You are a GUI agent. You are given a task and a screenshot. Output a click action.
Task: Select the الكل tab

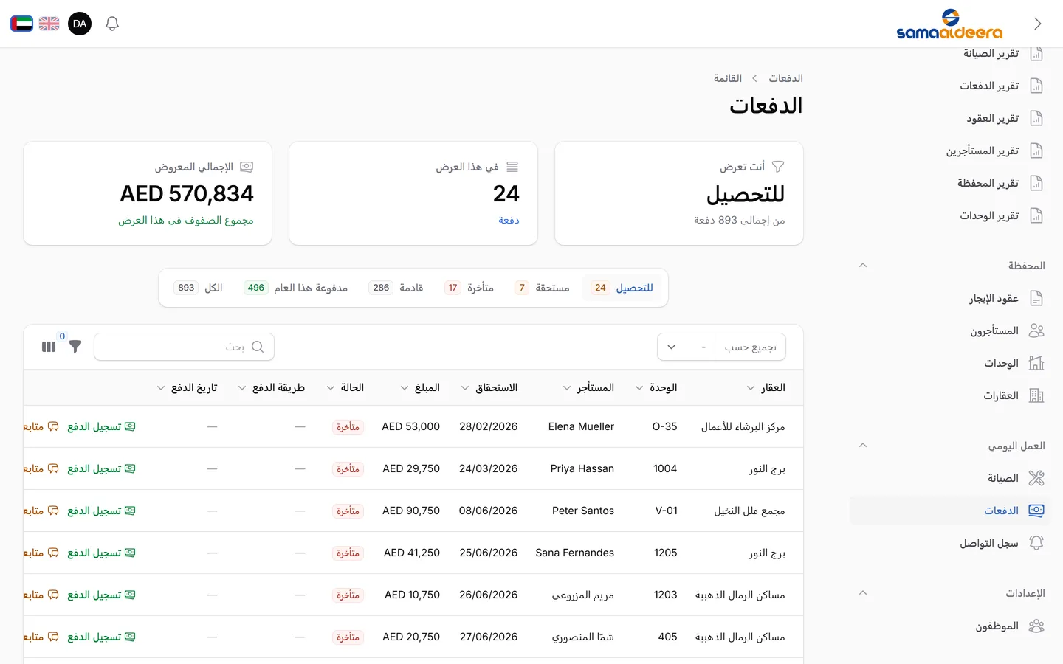(199, 288)
